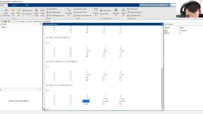
Task: Click the 11/14 entry in the last matrix
Action: [105, 101]
